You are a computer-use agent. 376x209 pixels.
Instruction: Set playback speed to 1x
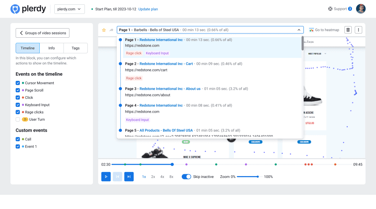pos(144,177)
